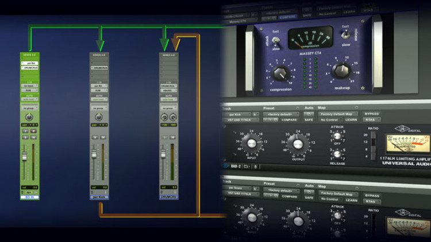This screenshot has height=242, width=431.
Task: Toggle BYPASS on the per Kick plugin
Action: [372, 114]
